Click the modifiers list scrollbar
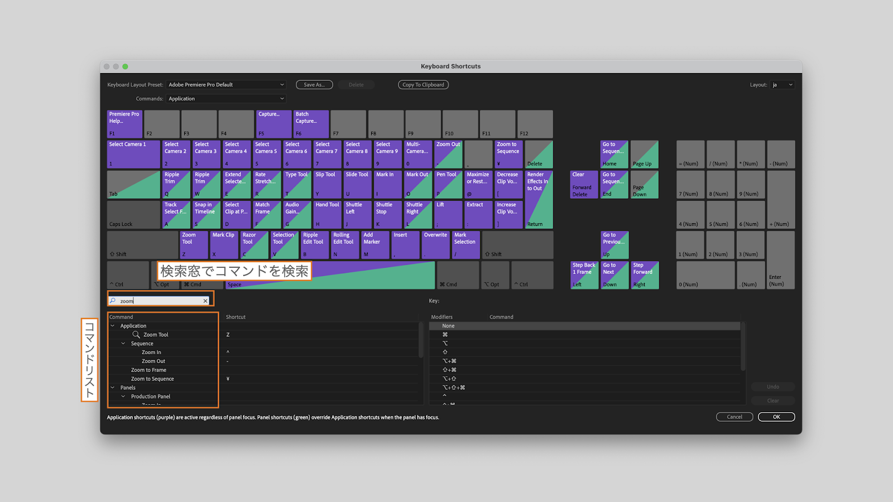Viewport: 893px width, 502px height. (x=743, y=346)
